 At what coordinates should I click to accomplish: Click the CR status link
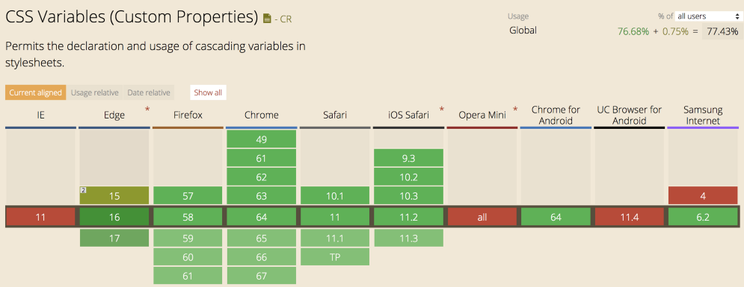tap(286, 19)
